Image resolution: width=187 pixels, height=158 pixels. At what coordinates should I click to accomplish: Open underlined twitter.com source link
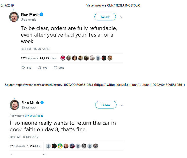pyautogui.click(x=54, y=85)
